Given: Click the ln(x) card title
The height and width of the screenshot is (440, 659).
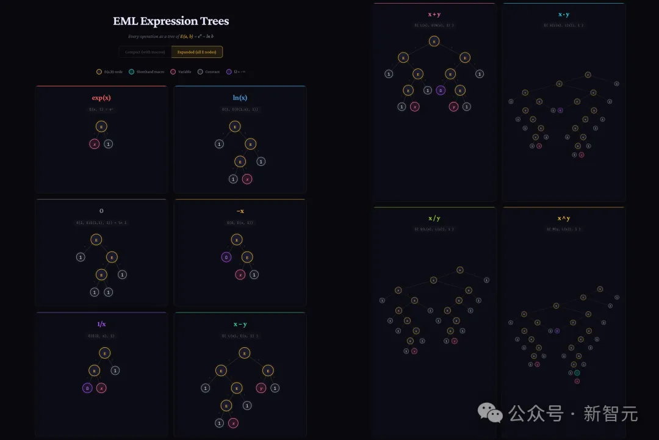Looking at the screenshot, I should (x=239, y=98).
